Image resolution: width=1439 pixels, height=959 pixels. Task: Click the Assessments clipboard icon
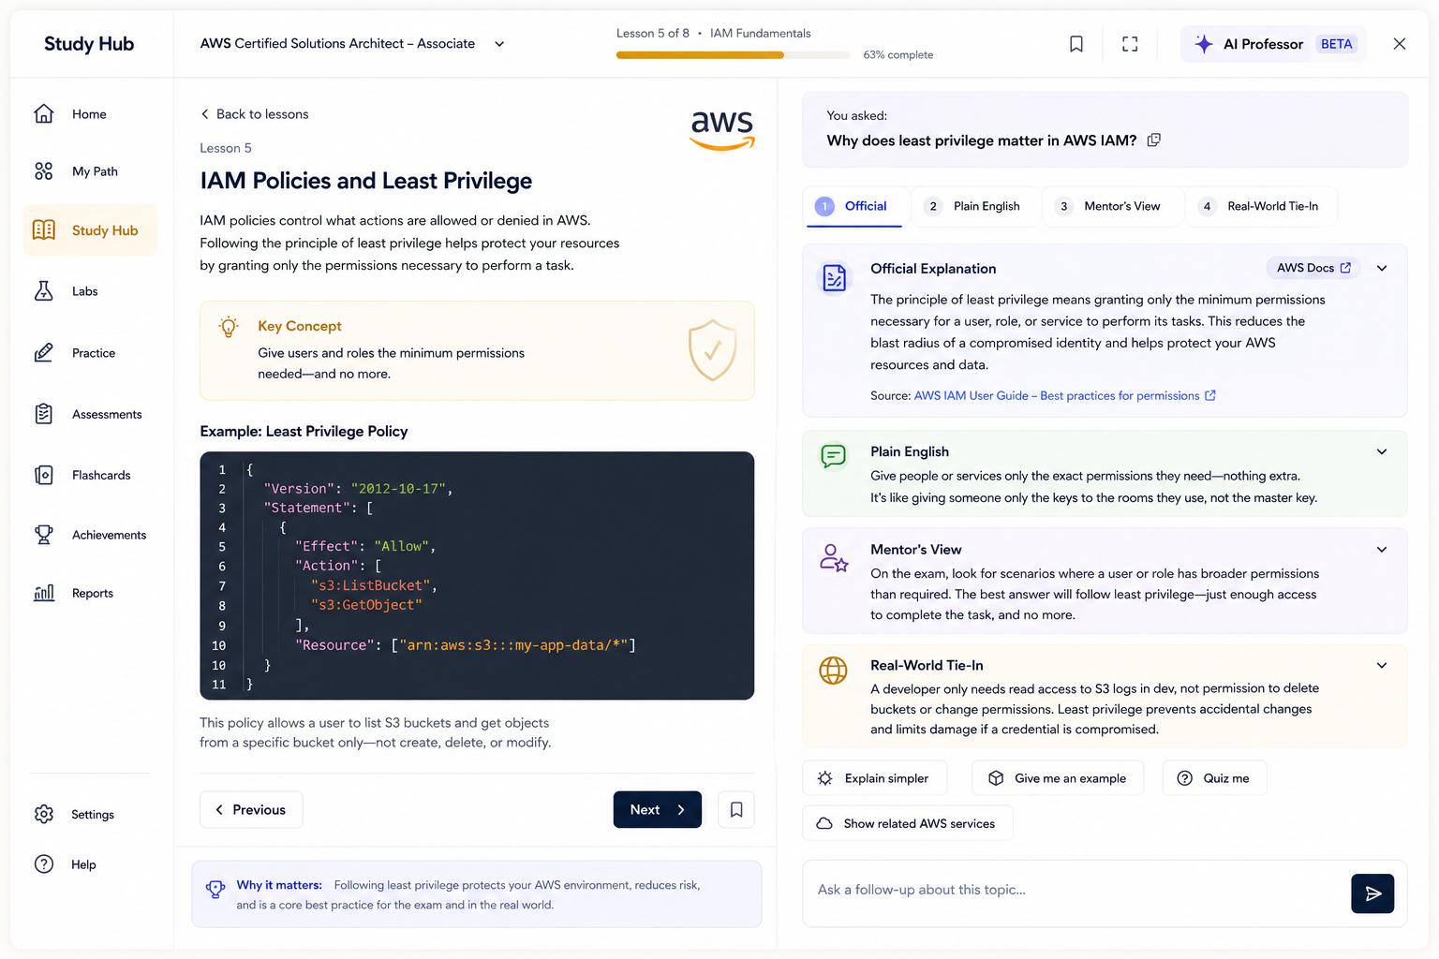(x=44, y=414)
